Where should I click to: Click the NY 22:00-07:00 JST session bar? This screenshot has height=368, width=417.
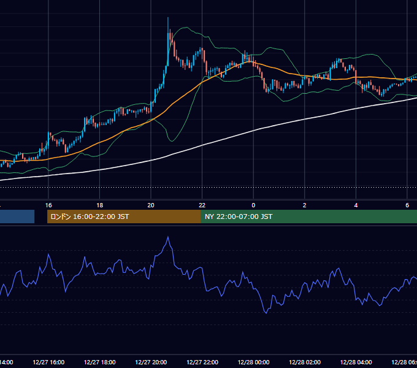(308, 217)
